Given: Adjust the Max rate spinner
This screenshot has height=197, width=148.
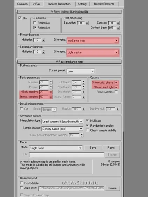Looking at the screenshot, I should pos(51,87).
